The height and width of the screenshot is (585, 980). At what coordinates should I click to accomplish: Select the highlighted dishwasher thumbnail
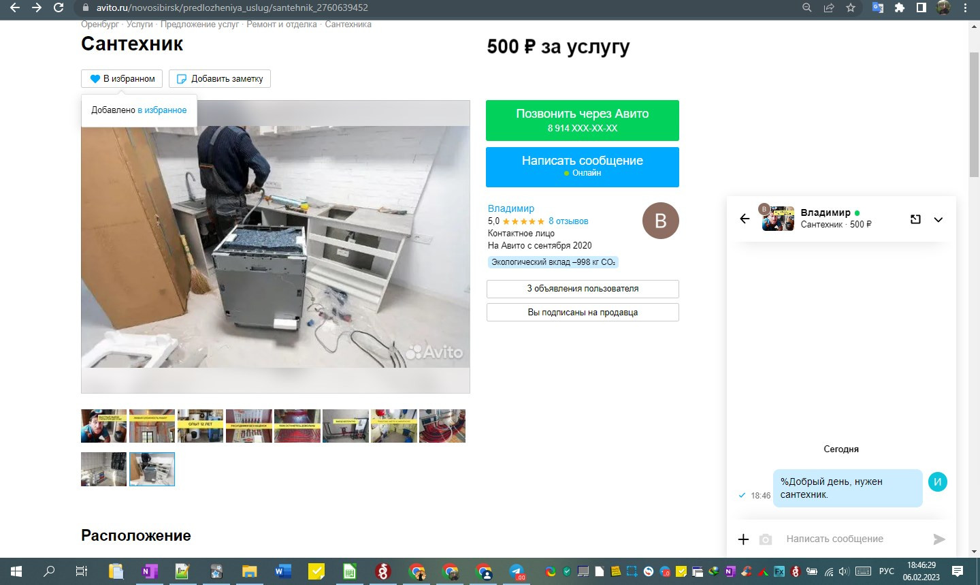coord(152,469)
